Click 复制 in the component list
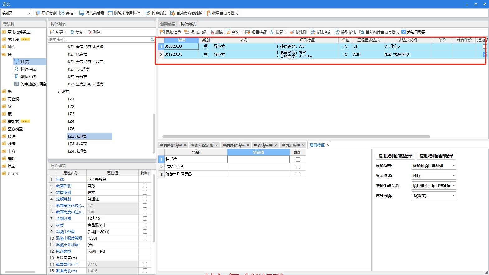The width and height of the screenshot is (489, 275). pyautogui.click(x=77, y=32)
